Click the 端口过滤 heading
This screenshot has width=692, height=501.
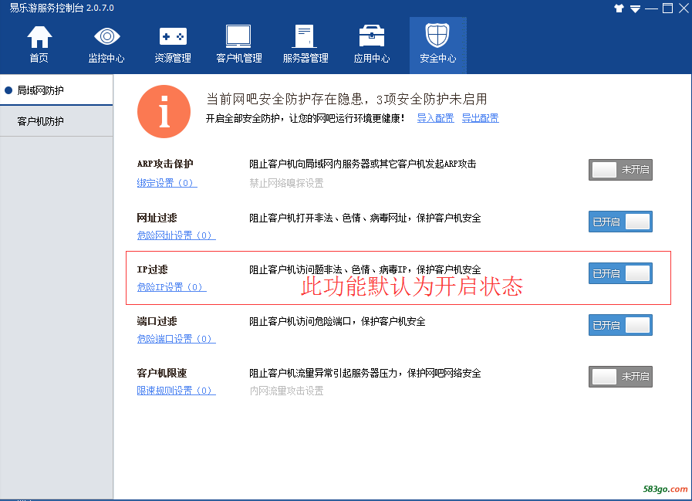pyautogui.click(x=157, y=321)
